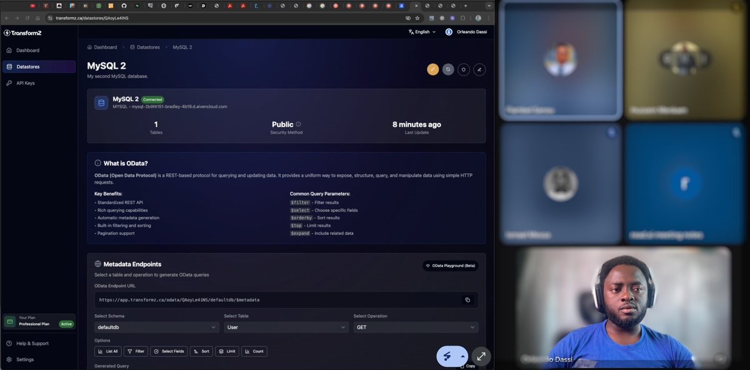Click the '$top' query parameter text
The height and width of the screenshot is (370, 750).
tap(296, 225)
